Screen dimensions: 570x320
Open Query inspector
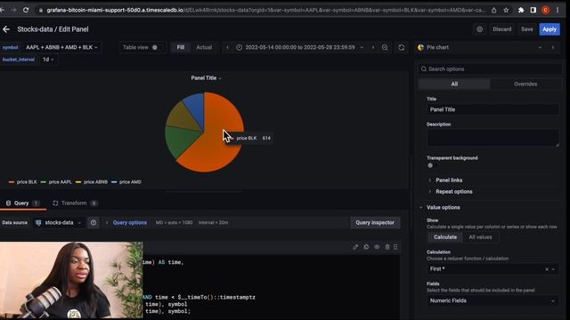pyautogui.click(x=375, y=223)
